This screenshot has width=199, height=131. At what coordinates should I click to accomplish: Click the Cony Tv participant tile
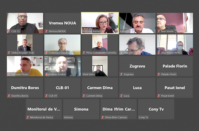tap(156, 109)
